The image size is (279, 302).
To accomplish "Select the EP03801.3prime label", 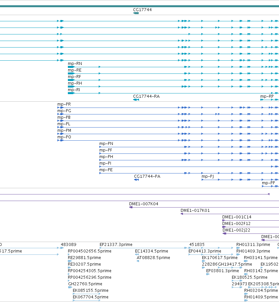I will (223, 271).
